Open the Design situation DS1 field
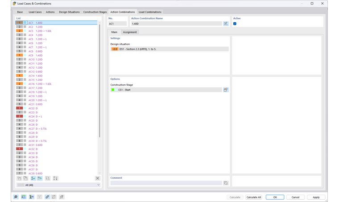339x202 pixels. 169,49
